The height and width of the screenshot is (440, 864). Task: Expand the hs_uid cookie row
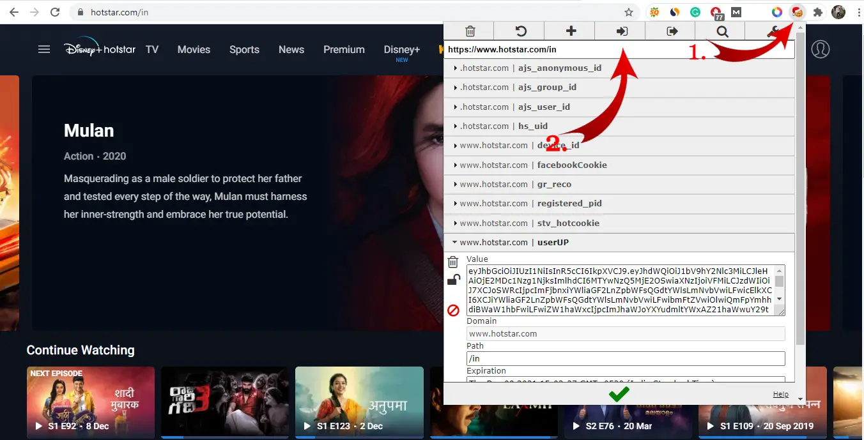coord(619,126)
